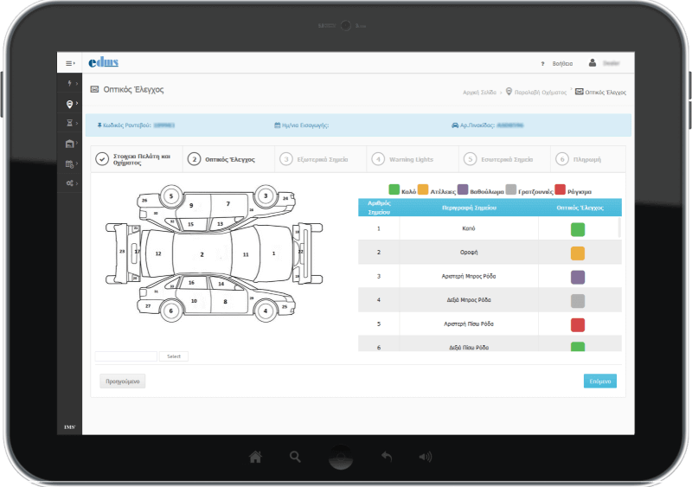
Task: Open the hourglass sidebar section
Action: point(69,124)
